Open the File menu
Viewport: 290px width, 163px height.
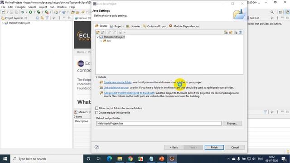click(x=3, y=7)
